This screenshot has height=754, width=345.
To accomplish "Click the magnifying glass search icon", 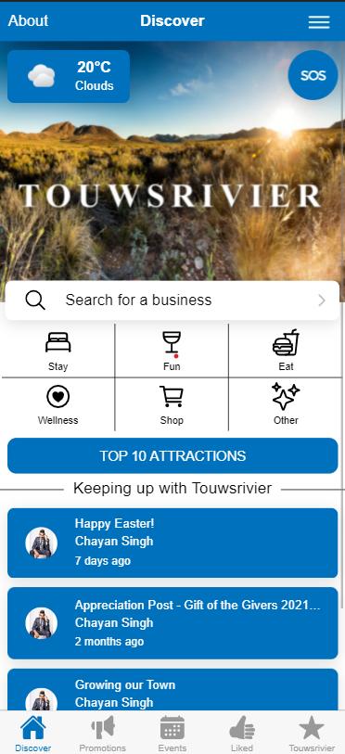I will click(x=35, y=300).
